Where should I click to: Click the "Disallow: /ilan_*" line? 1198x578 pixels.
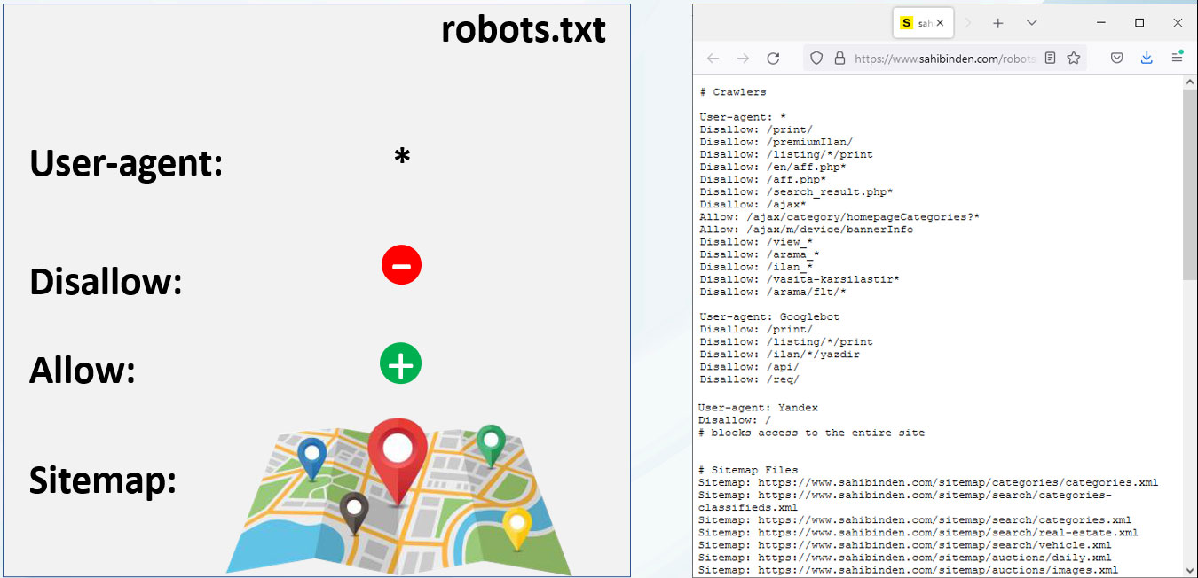pos(756,266)
